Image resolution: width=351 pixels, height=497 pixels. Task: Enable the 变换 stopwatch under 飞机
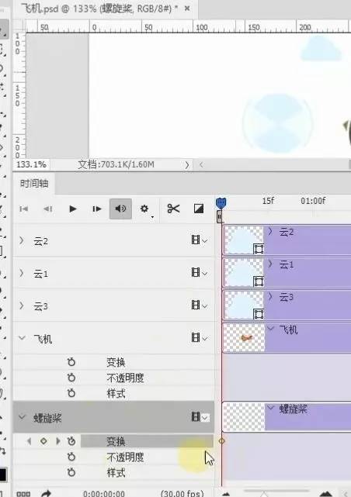(71, 362)
